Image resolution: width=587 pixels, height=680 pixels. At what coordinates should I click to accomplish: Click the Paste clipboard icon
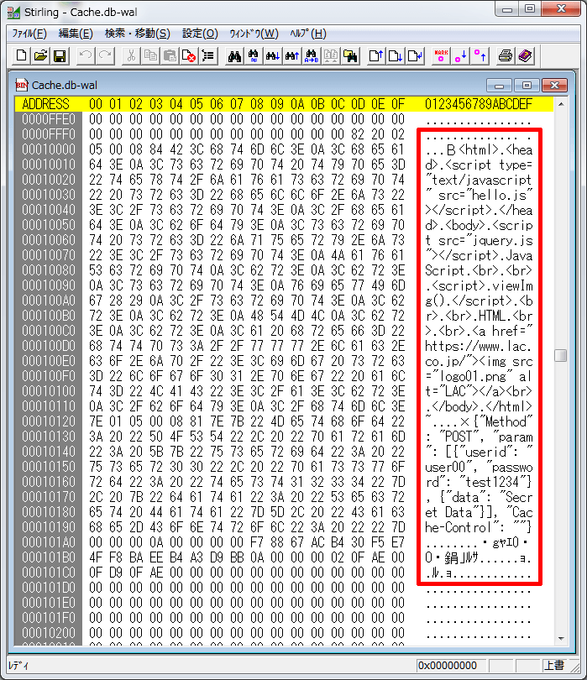tap(170, 56)
